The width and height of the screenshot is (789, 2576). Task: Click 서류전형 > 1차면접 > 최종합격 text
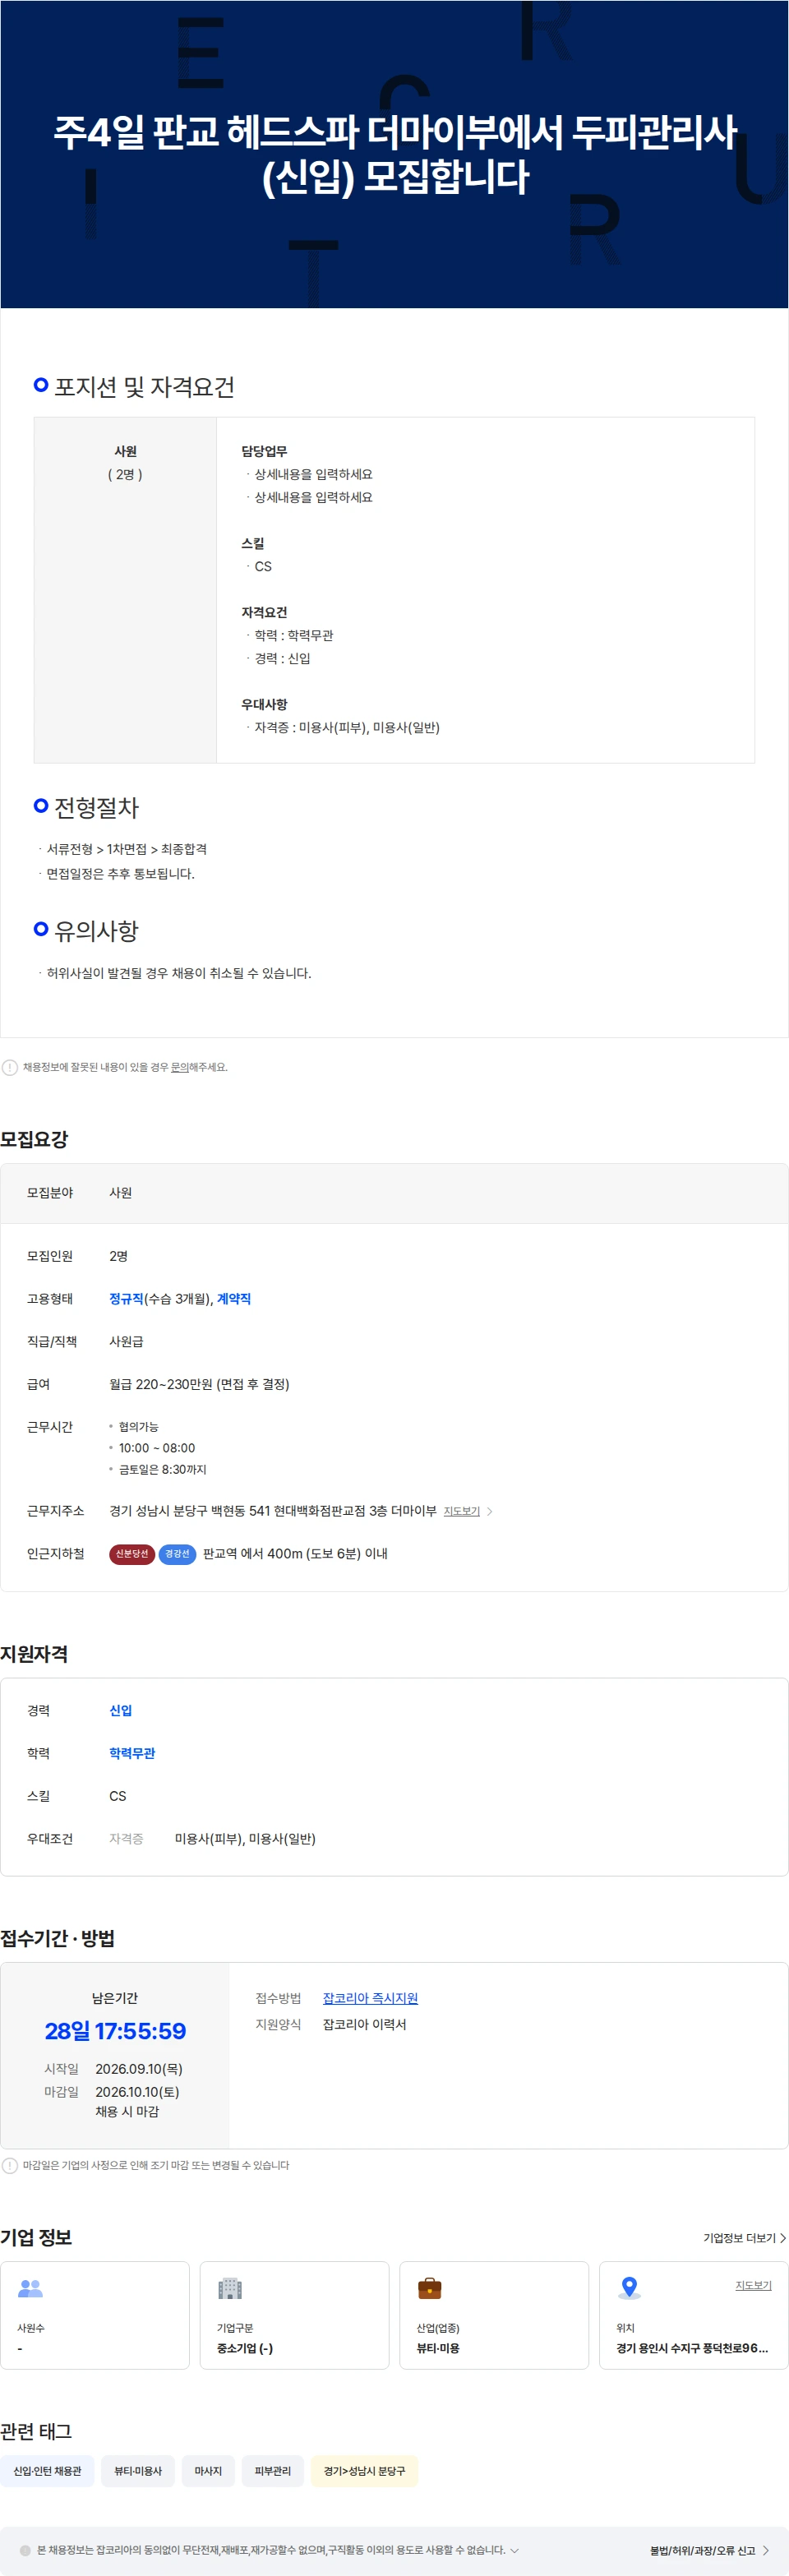click(127, 849)
